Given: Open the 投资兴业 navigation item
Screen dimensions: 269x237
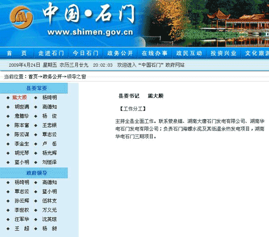Looking at the screenshot, I should (x=223, y=53).
